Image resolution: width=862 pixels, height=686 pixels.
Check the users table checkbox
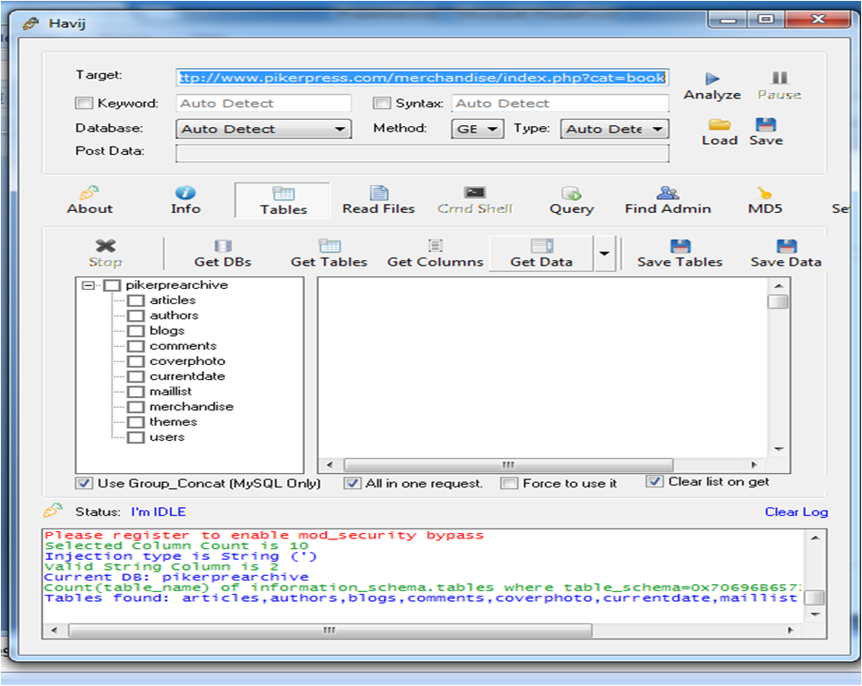[135, 437]
